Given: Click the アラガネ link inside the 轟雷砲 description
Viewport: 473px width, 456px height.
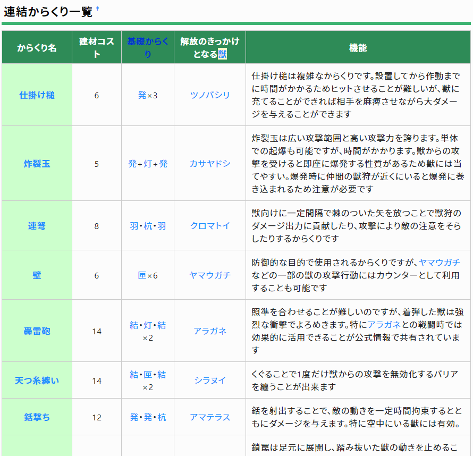Looking at the screenshot, I should point(383,324).
